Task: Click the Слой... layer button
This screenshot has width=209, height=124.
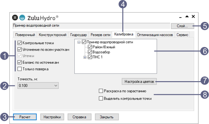Action: coord(182,26)
